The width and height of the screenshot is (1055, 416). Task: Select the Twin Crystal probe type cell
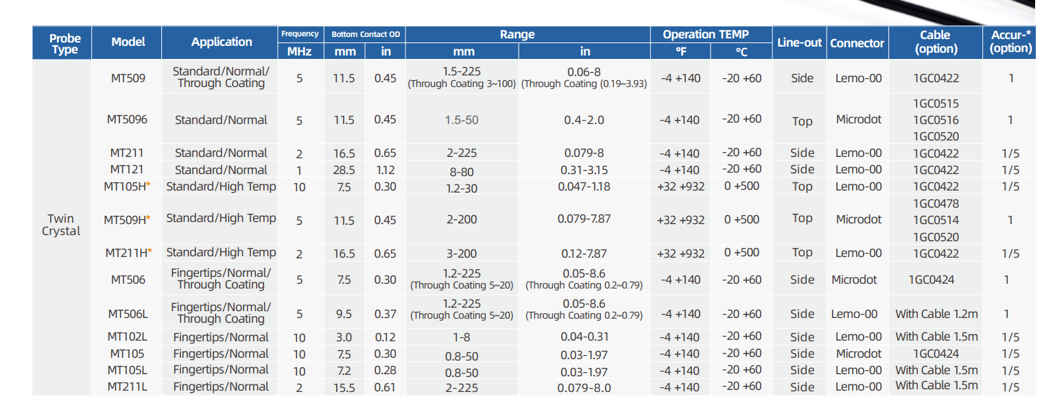61,225
